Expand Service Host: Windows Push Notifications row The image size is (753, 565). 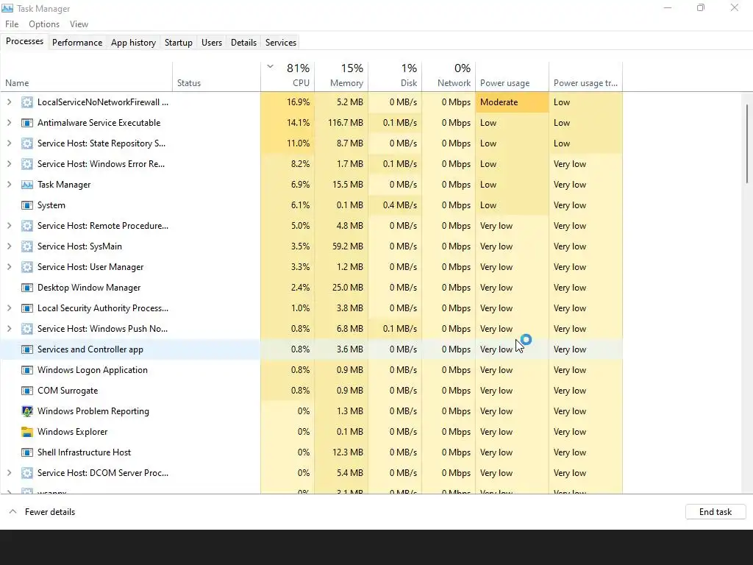(9, 329)
